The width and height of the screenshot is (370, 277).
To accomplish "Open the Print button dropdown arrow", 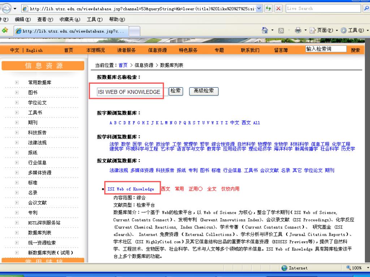I will point(305,30).
